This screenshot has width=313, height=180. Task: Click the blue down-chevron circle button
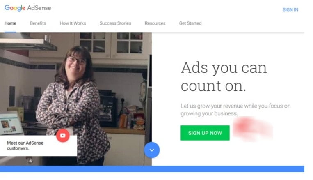point(152,150)
